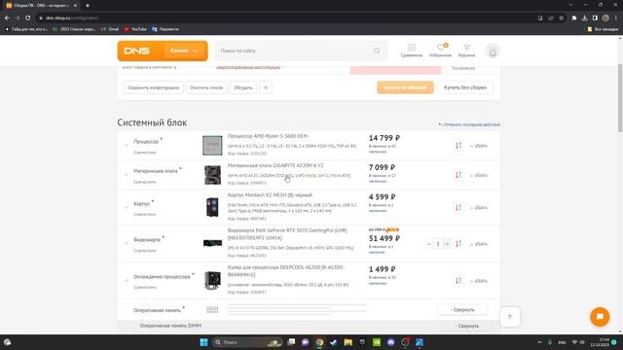Screen dimensions: 623x350
Task: Swap the Охлаждение процессора arrows icon
Action: [458, 281]
